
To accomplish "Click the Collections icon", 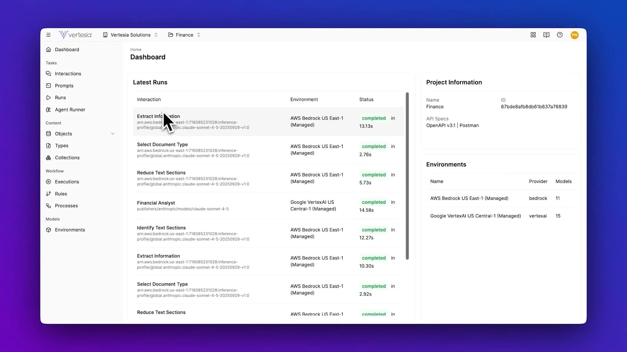I will 48,158.
